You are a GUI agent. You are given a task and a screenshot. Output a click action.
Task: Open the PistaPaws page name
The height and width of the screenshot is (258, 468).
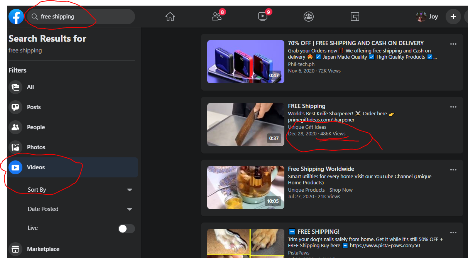click(299, 253)
